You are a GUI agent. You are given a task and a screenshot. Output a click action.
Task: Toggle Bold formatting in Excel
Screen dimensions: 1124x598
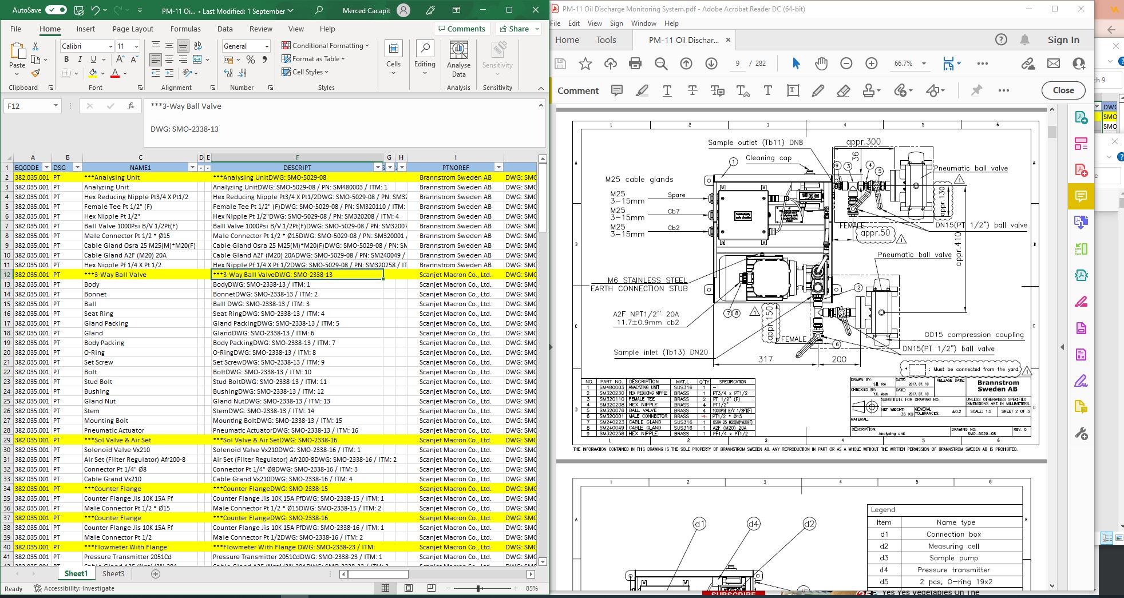tap(66, 59)
